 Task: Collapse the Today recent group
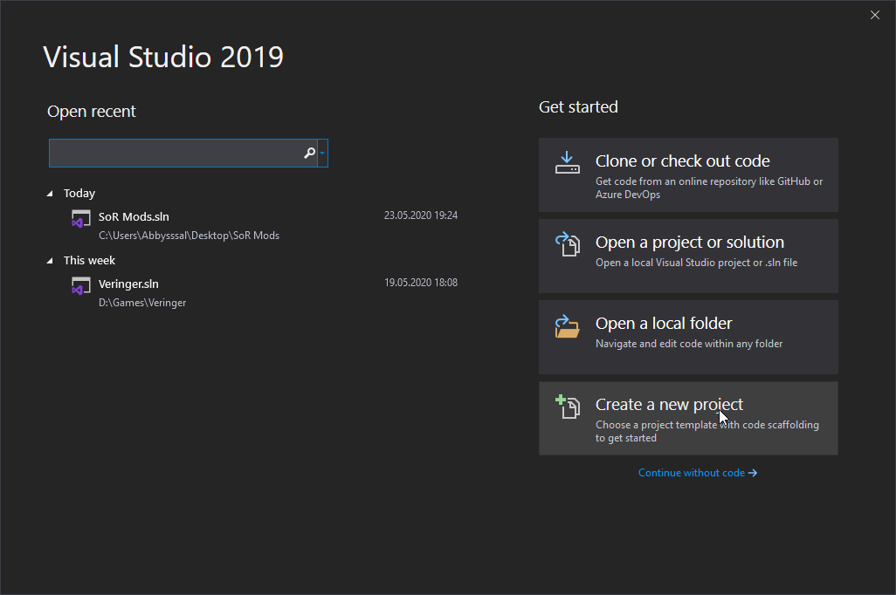(x=50, y=194)
